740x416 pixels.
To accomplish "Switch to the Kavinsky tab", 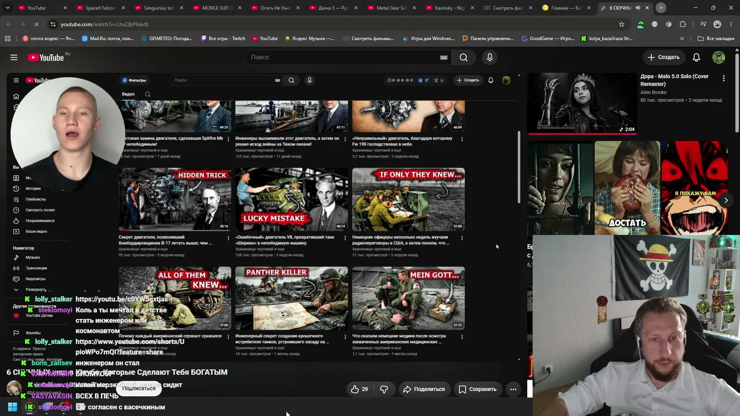I will tap(449, 8).
